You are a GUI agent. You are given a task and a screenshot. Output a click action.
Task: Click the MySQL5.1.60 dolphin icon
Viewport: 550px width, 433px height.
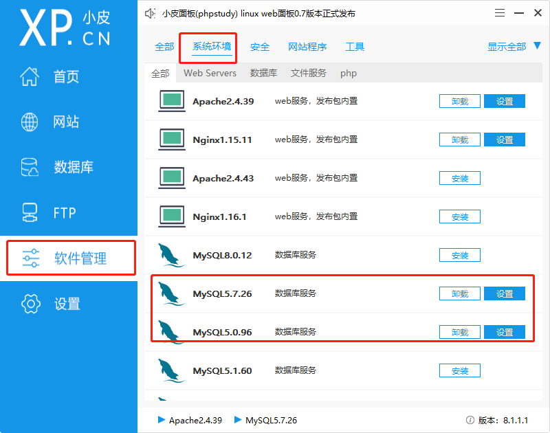tap(170, 370)
